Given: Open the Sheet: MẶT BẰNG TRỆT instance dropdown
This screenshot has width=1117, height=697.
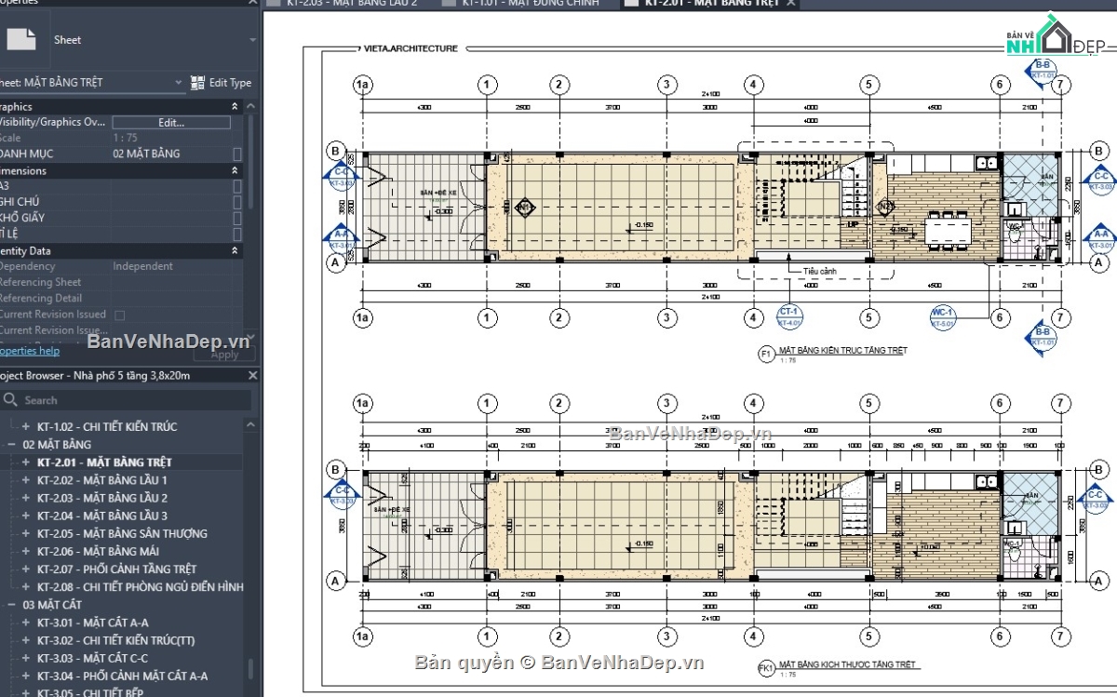Looking at the screenshot, I should coord(179,83).
